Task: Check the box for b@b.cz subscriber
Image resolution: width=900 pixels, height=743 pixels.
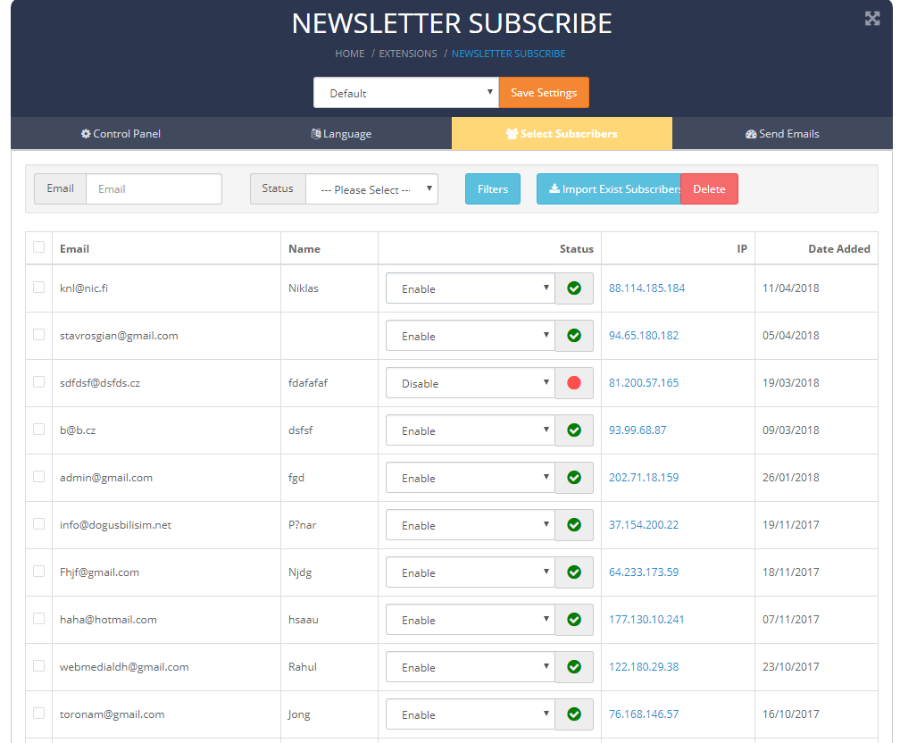Action: pyautogui.click(x=38, y=430)
